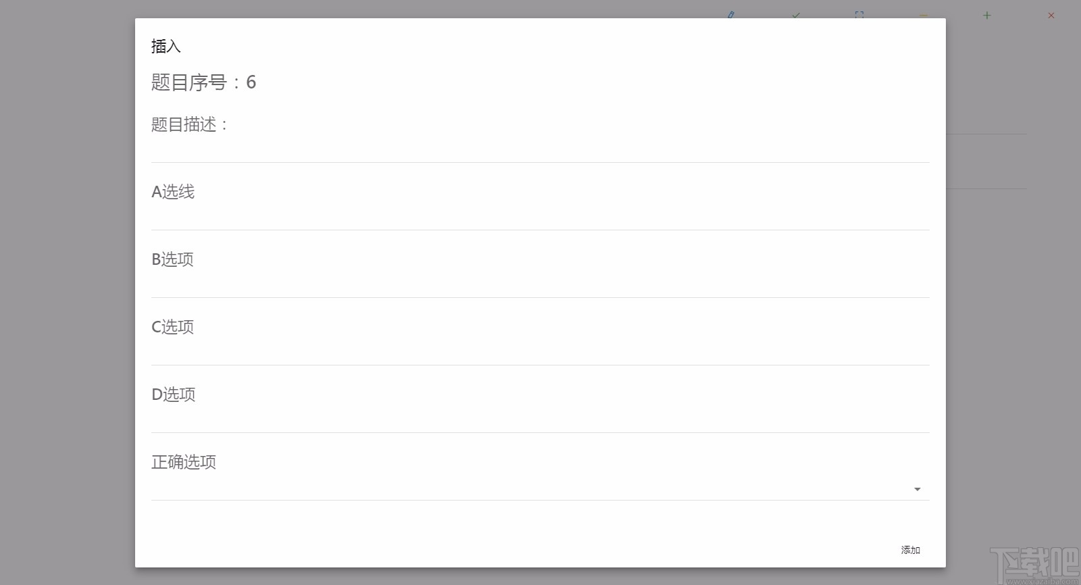Click the green checkmark icon

[796, 15]
